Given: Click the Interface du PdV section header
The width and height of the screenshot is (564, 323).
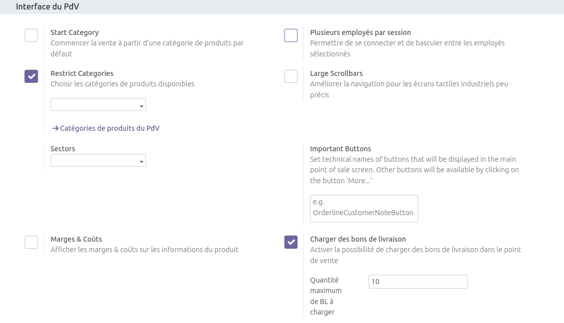Looking at the screenshot, I should pyautogui.click(x=47, y=7).
